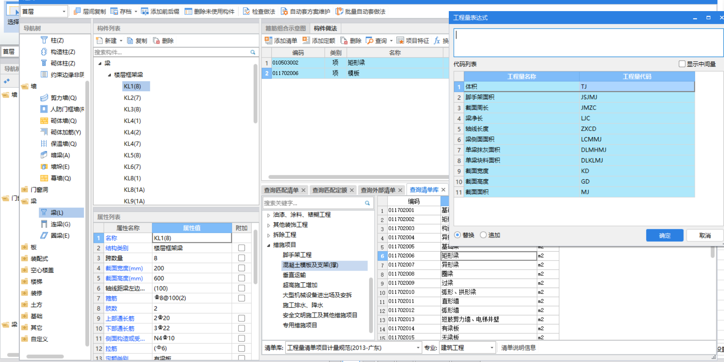Toggle 附加 checkbox for 跨数量
724x362 pixels.
pos(241,258)
